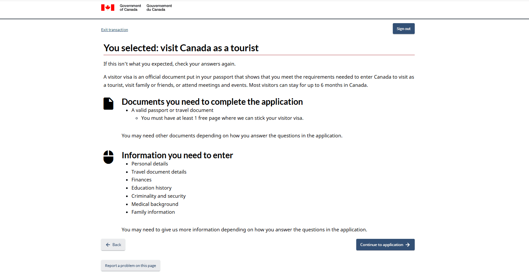Sign out of the application
This screenshot has width=529, height=279.
tap(404, 28)
